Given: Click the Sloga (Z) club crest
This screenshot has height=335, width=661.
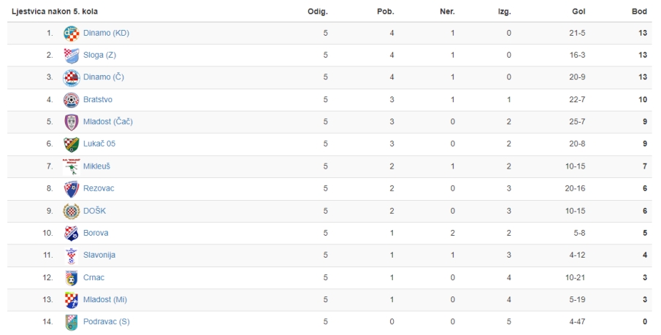Looking at the screenshot, I should click(72, 55).
